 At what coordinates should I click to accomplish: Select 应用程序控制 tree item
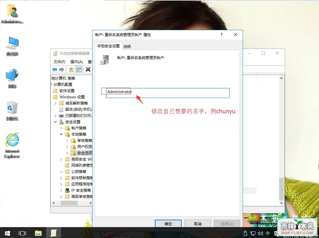82,184
